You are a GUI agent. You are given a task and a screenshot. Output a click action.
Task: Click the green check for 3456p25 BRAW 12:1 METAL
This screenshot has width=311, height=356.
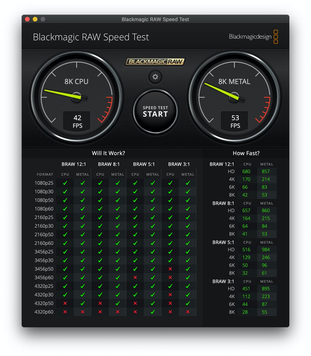click(82, 252)
